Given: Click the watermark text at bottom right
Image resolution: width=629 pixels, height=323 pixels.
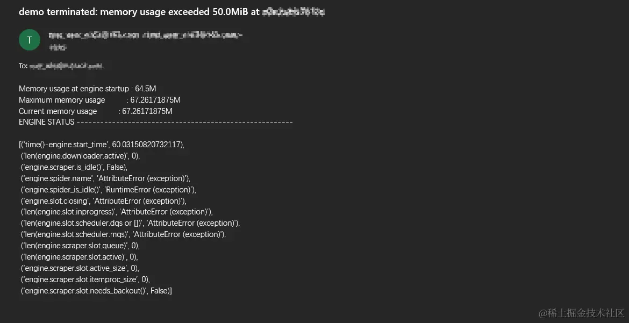Looking at the screenshot, I should (x=582, y=313).
